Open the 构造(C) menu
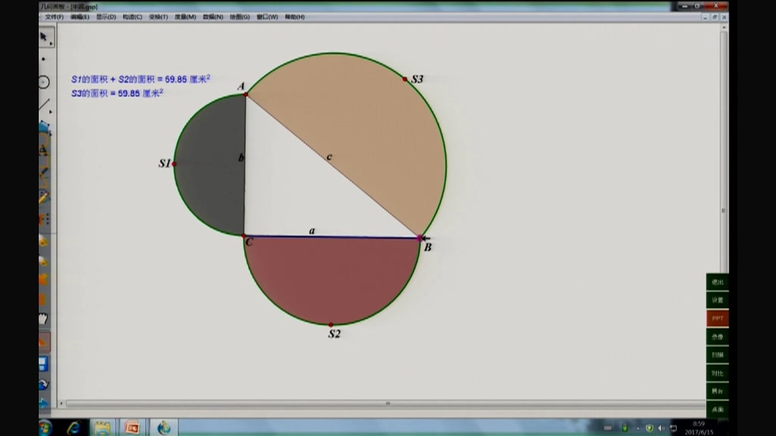The width and height of the screenshot is (776, 436). (133, 17)
